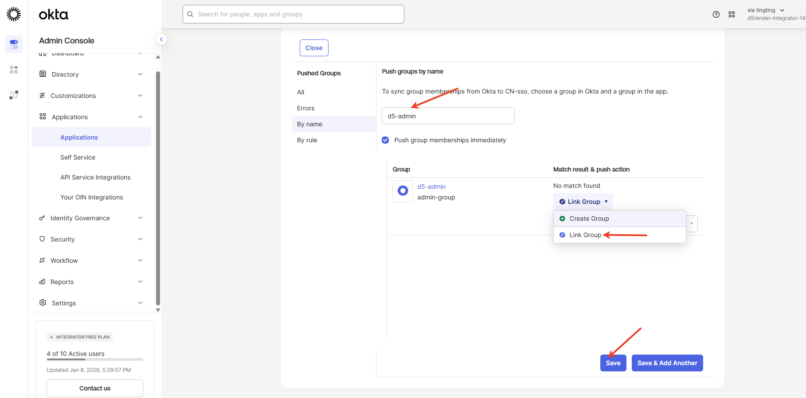Click the active users progress bar
Viewport: 806px width, 398px height.
[x=95, y=359]
